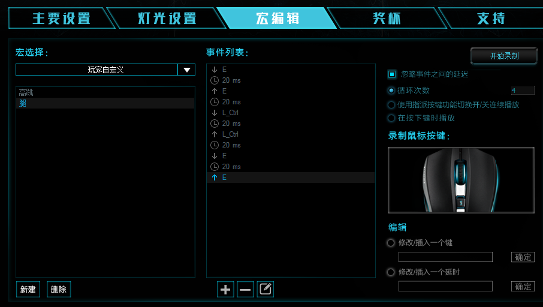
Task: Click the mouse image for recording mouse buttons
Action: [461, 180]
